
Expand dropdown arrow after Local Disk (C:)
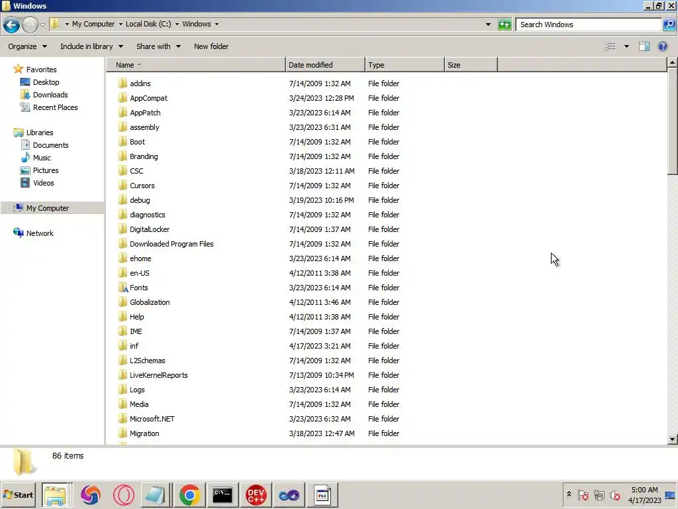click(177, 25)
